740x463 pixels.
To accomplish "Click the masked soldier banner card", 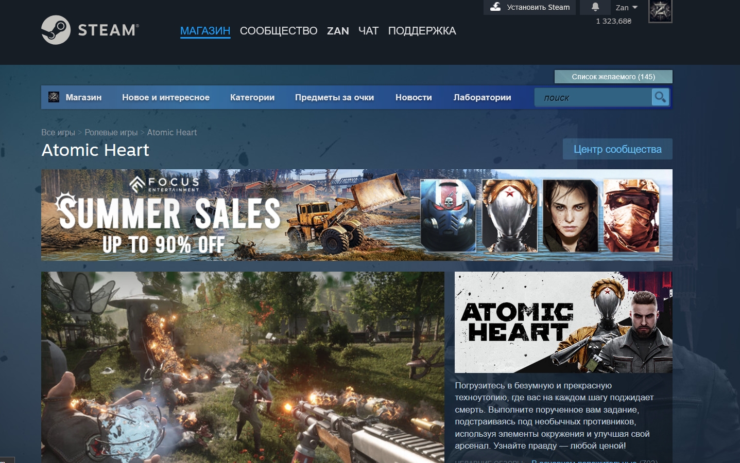I will coord(631,215).
